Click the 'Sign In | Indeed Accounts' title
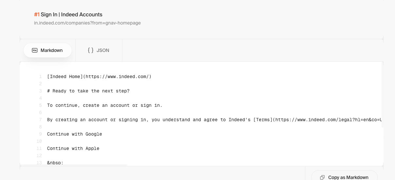The image size is (395, 180). pyautogui.click(x=72, y=14)
